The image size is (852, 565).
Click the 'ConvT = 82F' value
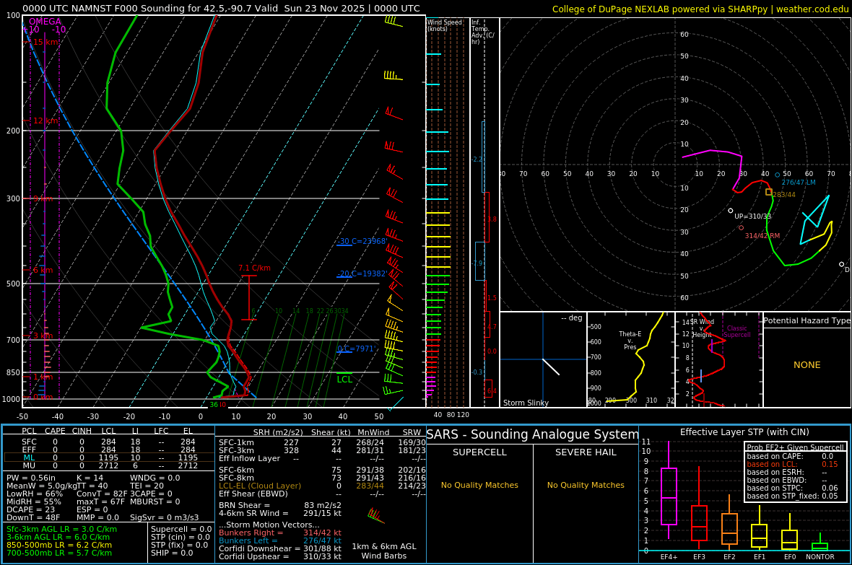coord(102,494)
